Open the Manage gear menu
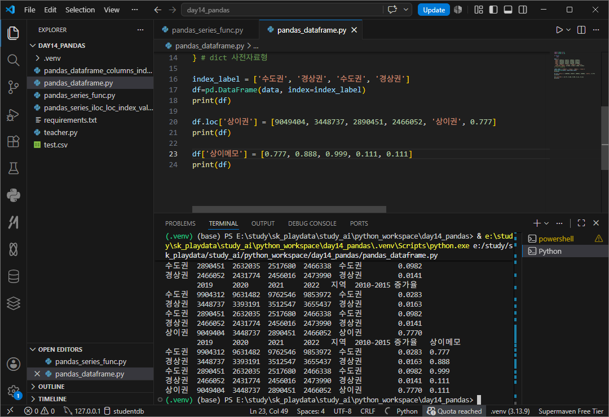The height and width of the screenshot is (417, 609). pos(13,391)
